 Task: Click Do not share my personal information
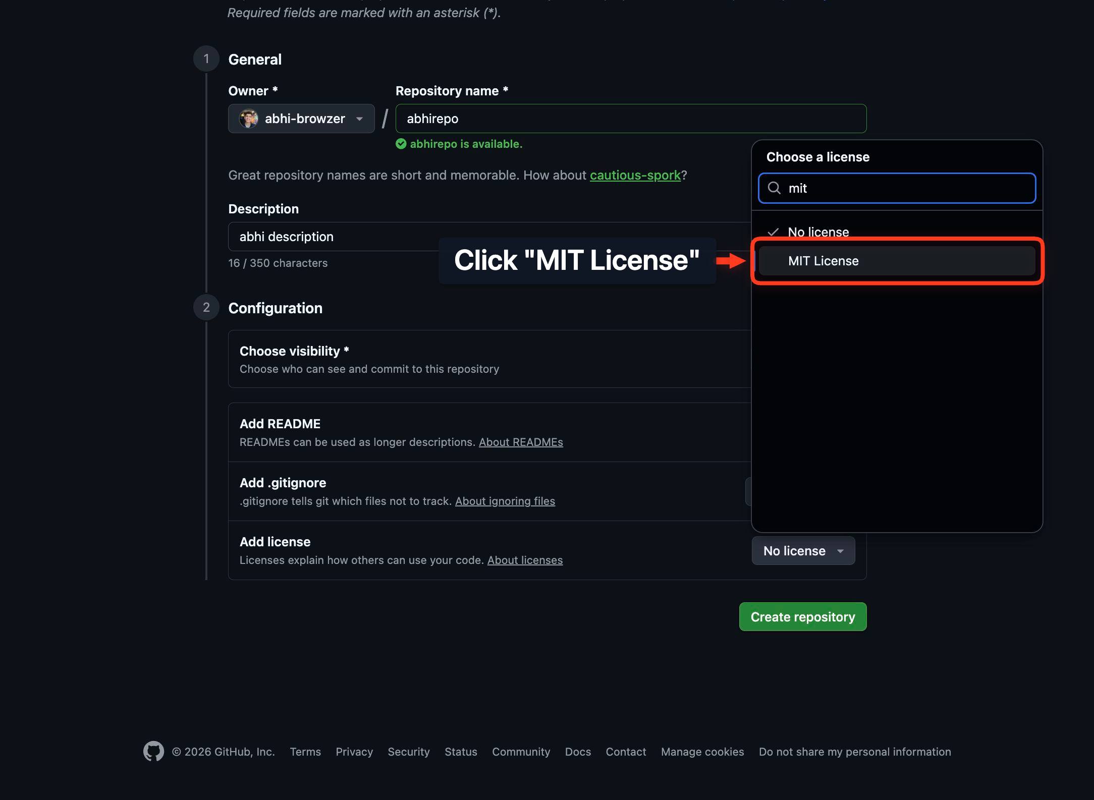[x=855, y=752]
